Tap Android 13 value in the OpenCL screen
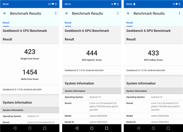This screenshot has width=183, height=132. (x=95, y=97)
